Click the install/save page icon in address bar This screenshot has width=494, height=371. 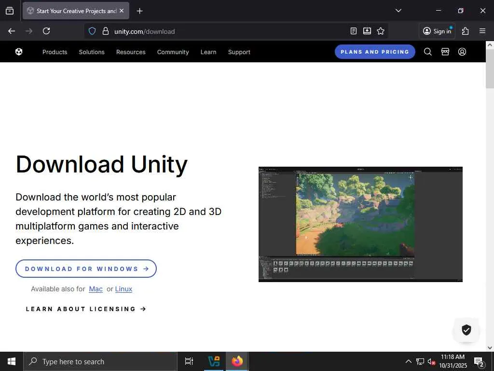367,31
